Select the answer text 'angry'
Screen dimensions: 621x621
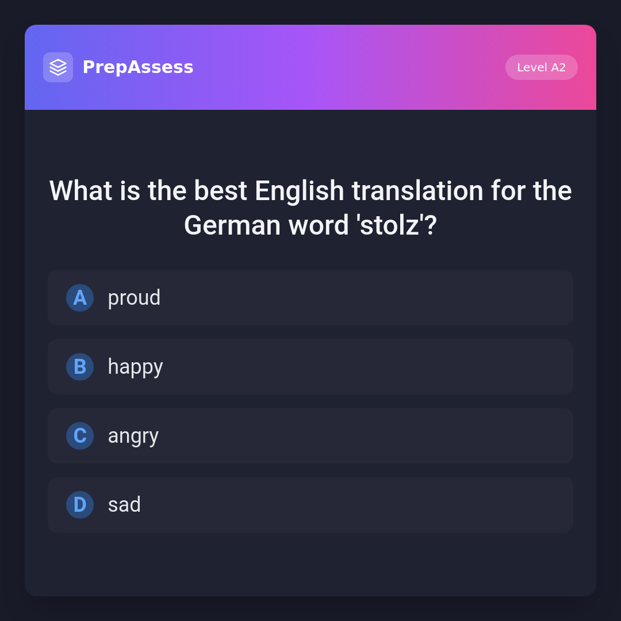point(133,436)
